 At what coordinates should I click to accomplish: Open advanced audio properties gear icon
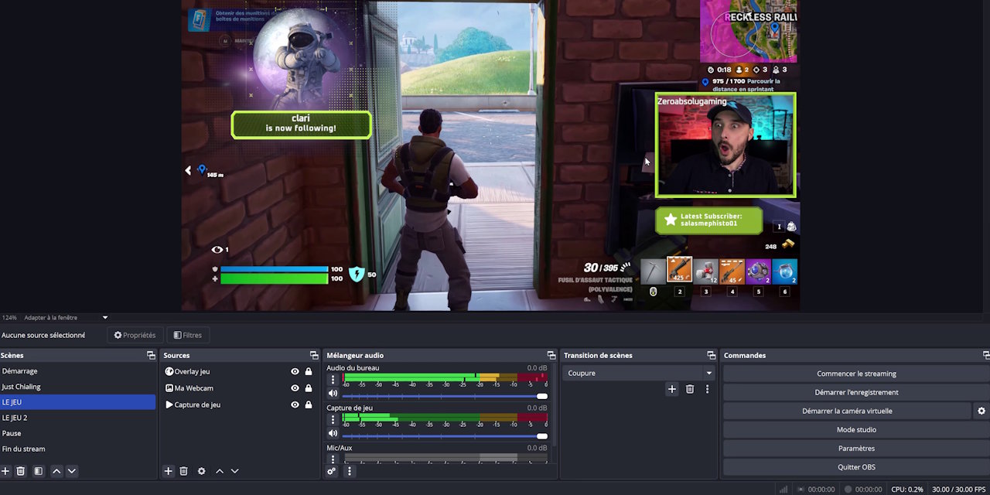332,471
